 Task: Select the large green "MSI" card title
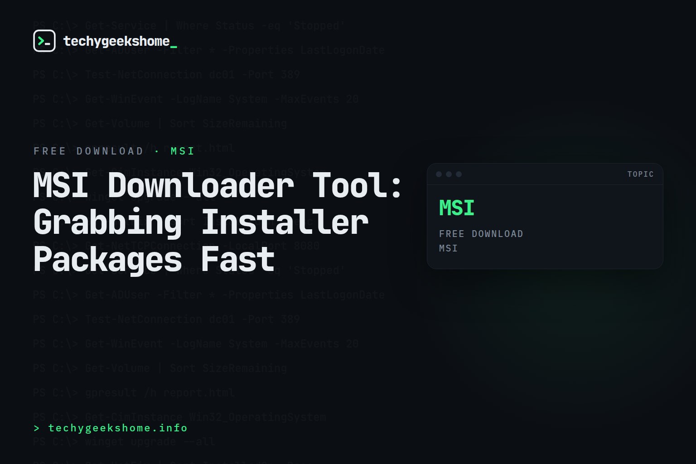[457, 208]
